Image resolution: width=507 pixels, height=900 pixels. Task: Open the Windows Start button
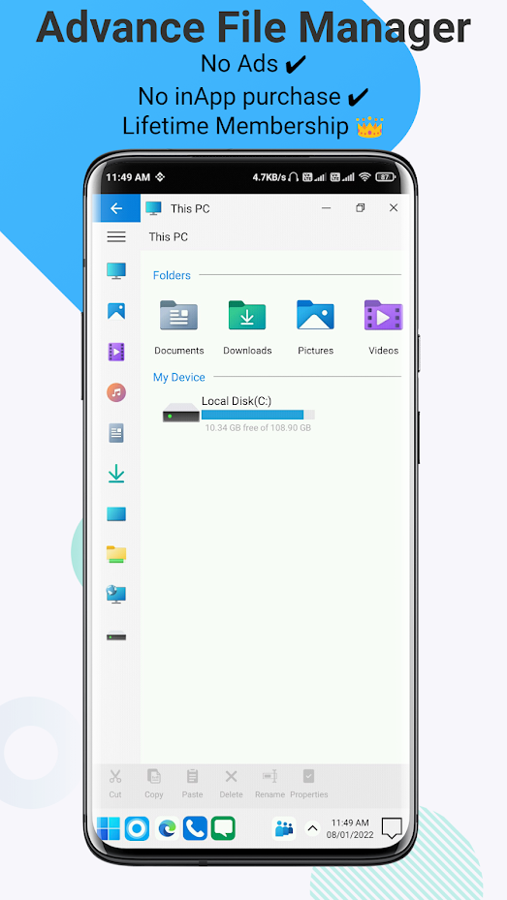tap(109, 828)
